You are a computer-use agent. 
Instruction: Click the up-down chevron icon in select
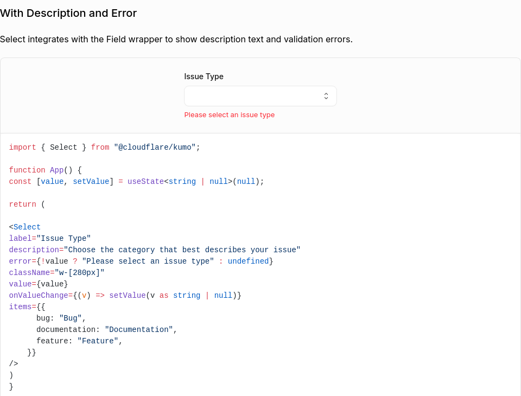pyautogui.click(x=326, y=96)
